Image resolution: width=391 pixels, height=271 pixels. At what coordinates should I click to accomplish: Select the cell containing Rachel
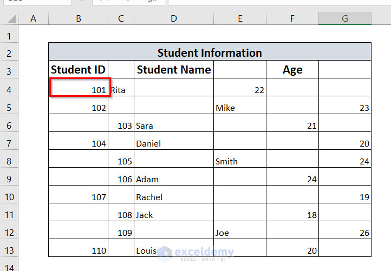[x=174, y=195]
